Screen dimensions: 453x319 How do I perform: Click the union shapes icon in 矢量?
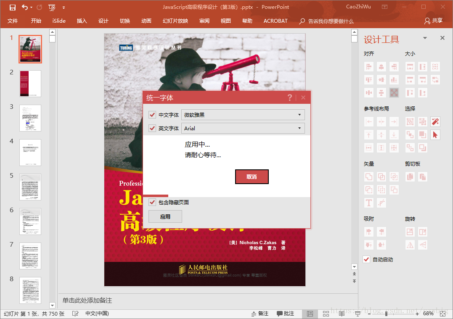(368, 177)
